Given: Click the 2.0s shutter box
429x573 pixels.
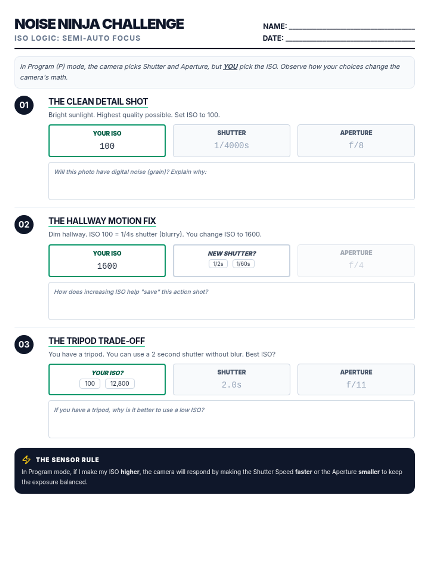Looking at the screenshot, I should point(231,380).
